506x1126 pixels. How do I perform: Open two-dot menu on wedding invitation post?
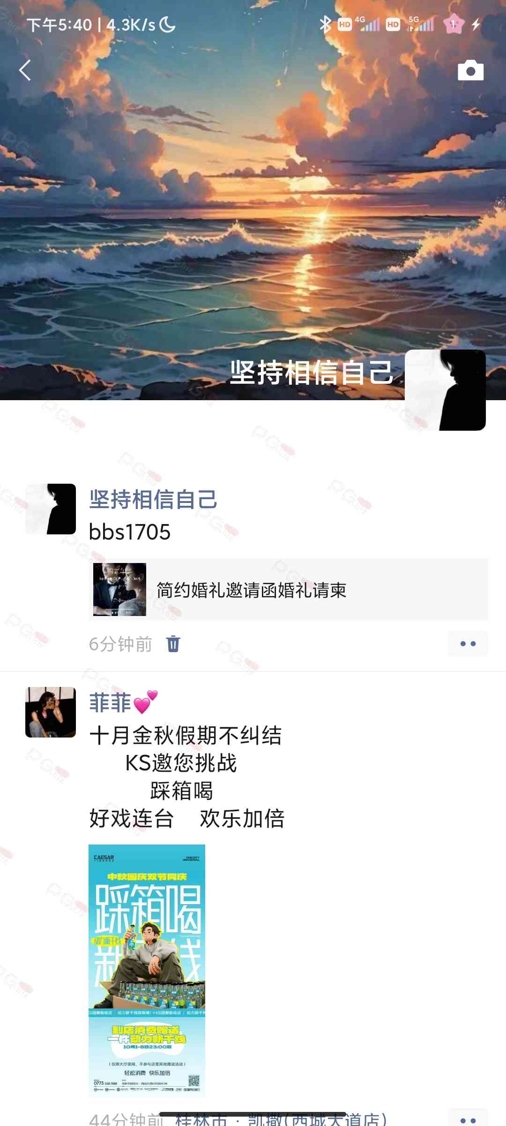[x=468, y=644]
